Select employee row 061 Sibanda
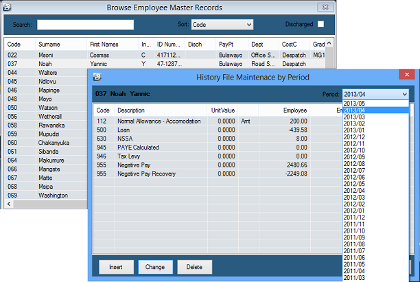 pos(46,152)
